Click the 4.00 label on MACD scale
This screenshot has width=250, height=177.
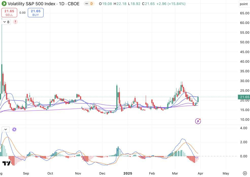(x=243, y=128)
